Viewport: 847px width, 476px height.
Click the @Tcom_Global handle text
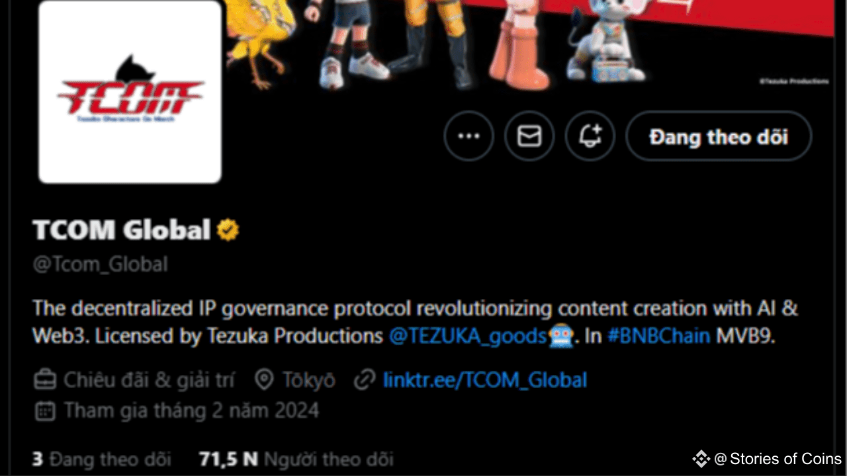point(100,264)
